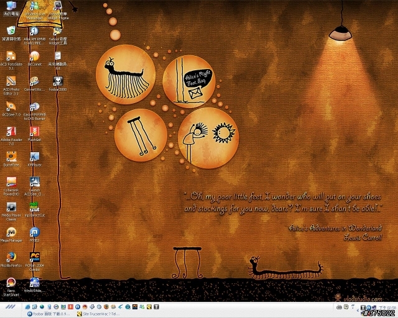Viewport: 398px width, 318px height.
Task: Click the PC quick launch icon on the taskbar
Action: tap(135, 307)
